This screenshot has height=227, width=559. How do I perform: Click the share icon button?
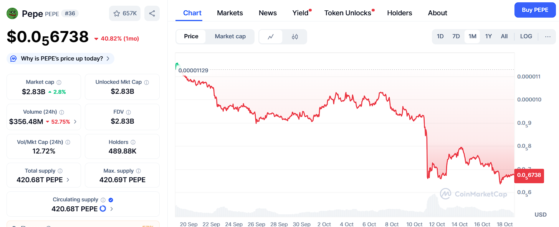[x=152, y=13]
